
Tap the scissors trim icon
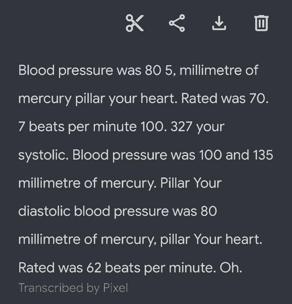[x=135, y=23]
